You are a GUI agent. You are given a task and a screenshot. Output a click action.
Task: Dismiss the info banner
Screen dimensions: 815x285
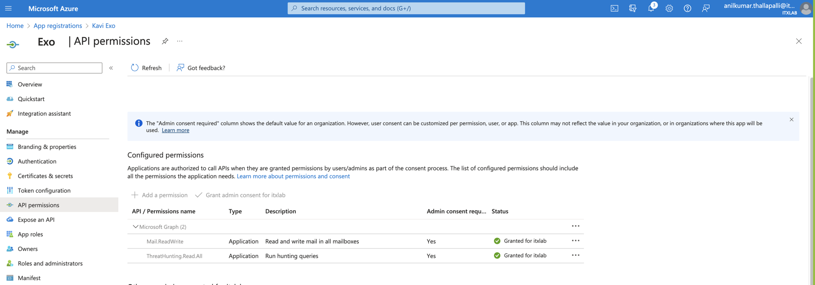point(792,119)
